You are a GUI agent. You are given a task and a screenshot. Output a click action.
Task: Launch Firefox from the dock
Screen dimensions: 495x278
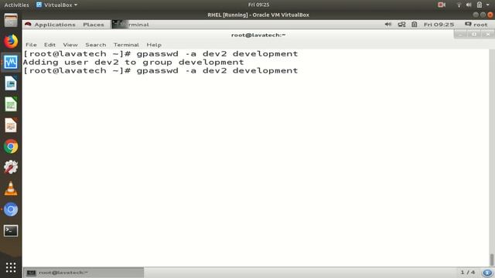tap(11, 41)
